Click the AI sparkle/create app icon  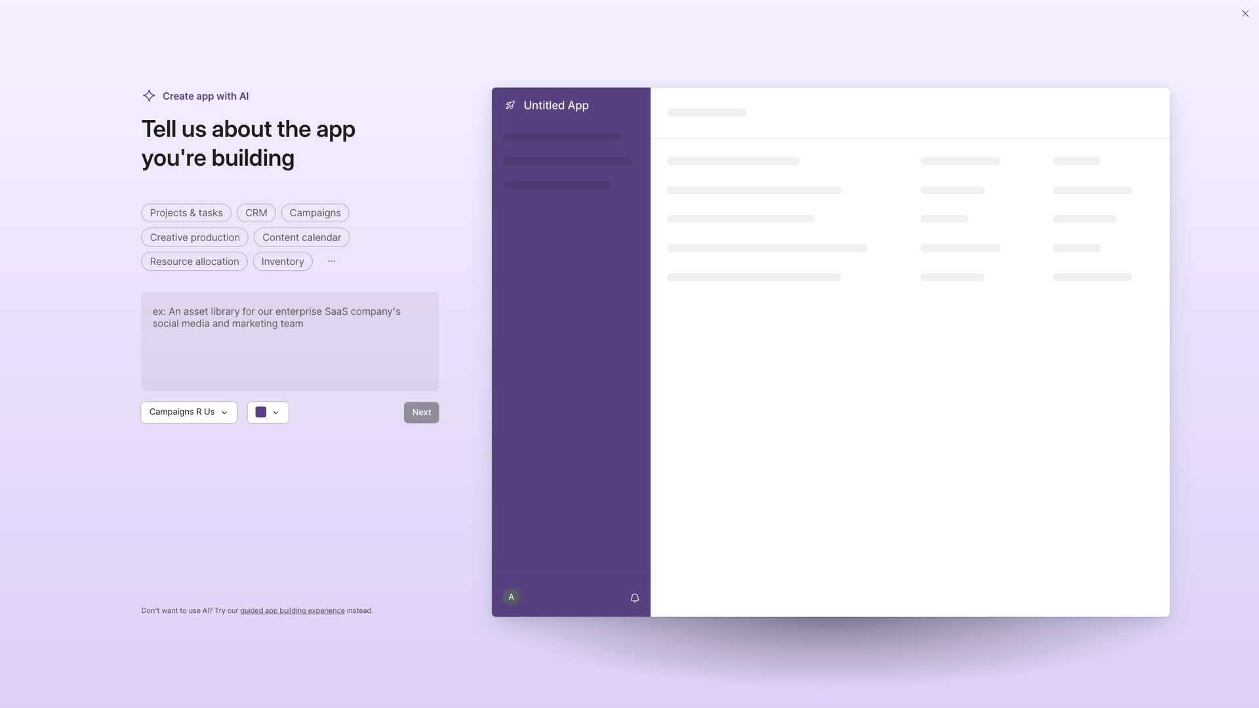(x=148, y=96)
